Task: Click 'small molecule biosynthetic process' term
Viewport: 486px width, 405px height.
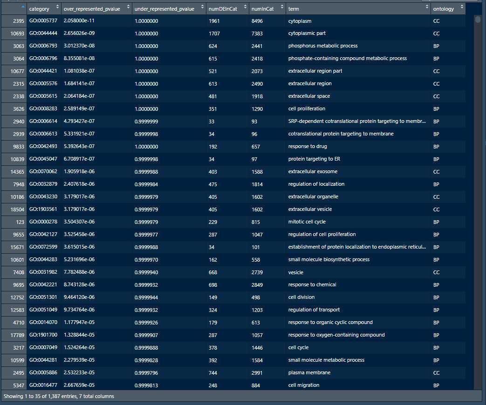Action: 329,259
